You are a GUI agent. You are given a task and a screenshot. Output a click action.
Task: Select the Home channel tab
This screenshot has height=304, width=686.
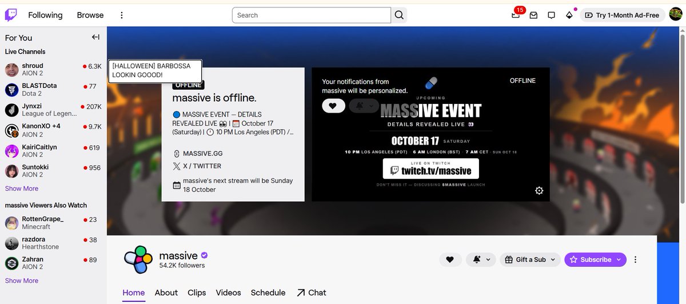(134, 293)
